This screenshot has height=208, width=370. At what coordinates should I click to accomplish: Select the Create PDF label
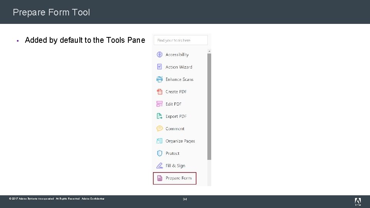click(x=176, y=92)
